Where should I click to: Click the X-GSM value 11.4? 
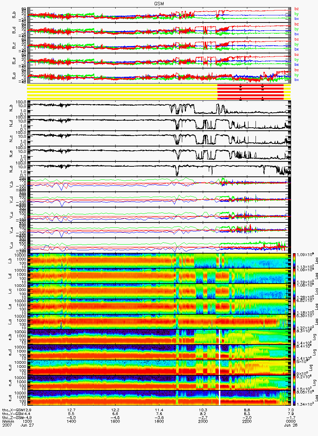159,410
